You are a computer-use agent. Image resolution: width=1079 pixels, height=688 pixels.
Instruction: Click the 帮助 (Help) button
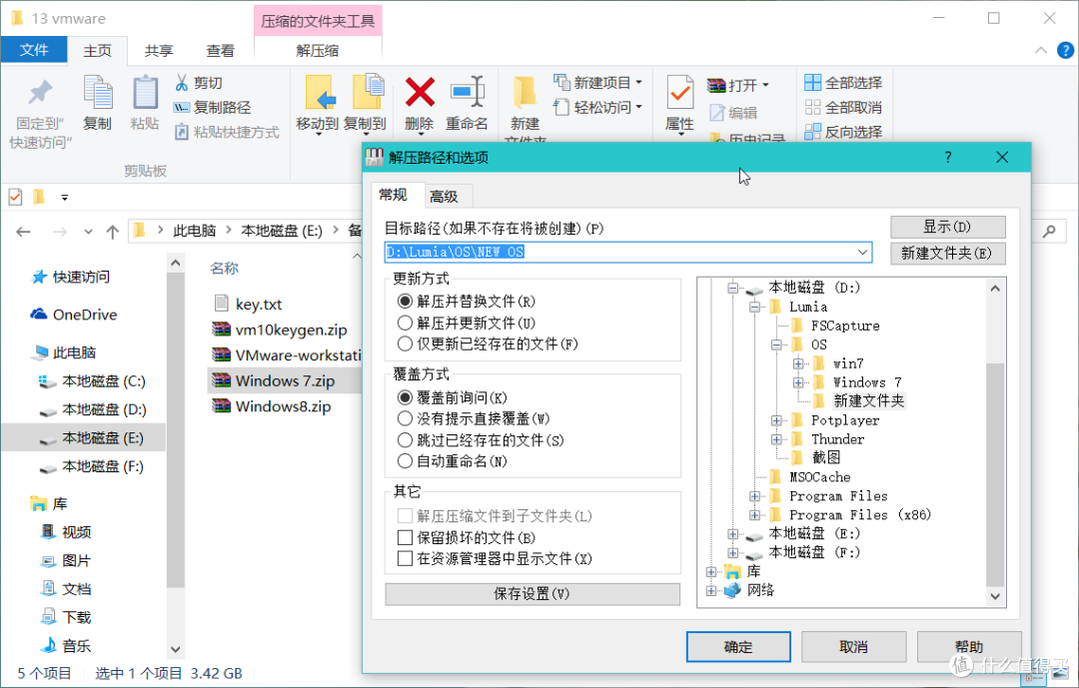coord(969,647)
